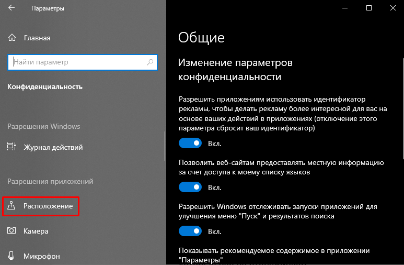Click the Разрешения Windows label

[43, 126]
